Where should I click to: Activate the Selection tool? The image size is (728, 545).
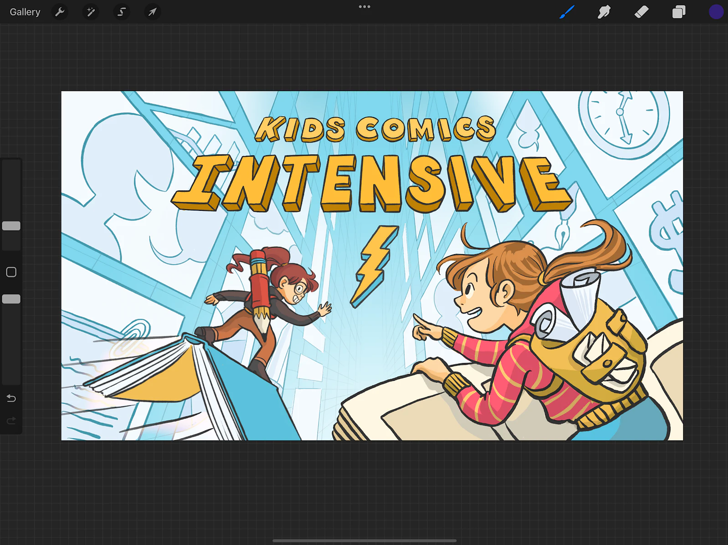pyautogui.click(x=121, y=12)
